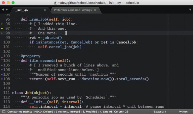Click the file icon in the title bar
193x114 pixels.
pyautogui.click(x=56, y=3)
